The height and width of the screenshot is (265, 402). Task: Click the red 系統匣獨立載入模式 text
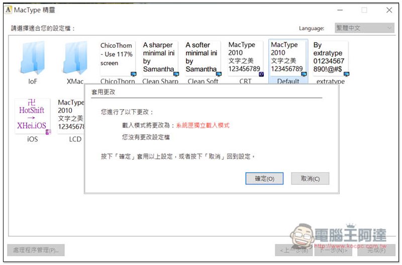point(203,125)
